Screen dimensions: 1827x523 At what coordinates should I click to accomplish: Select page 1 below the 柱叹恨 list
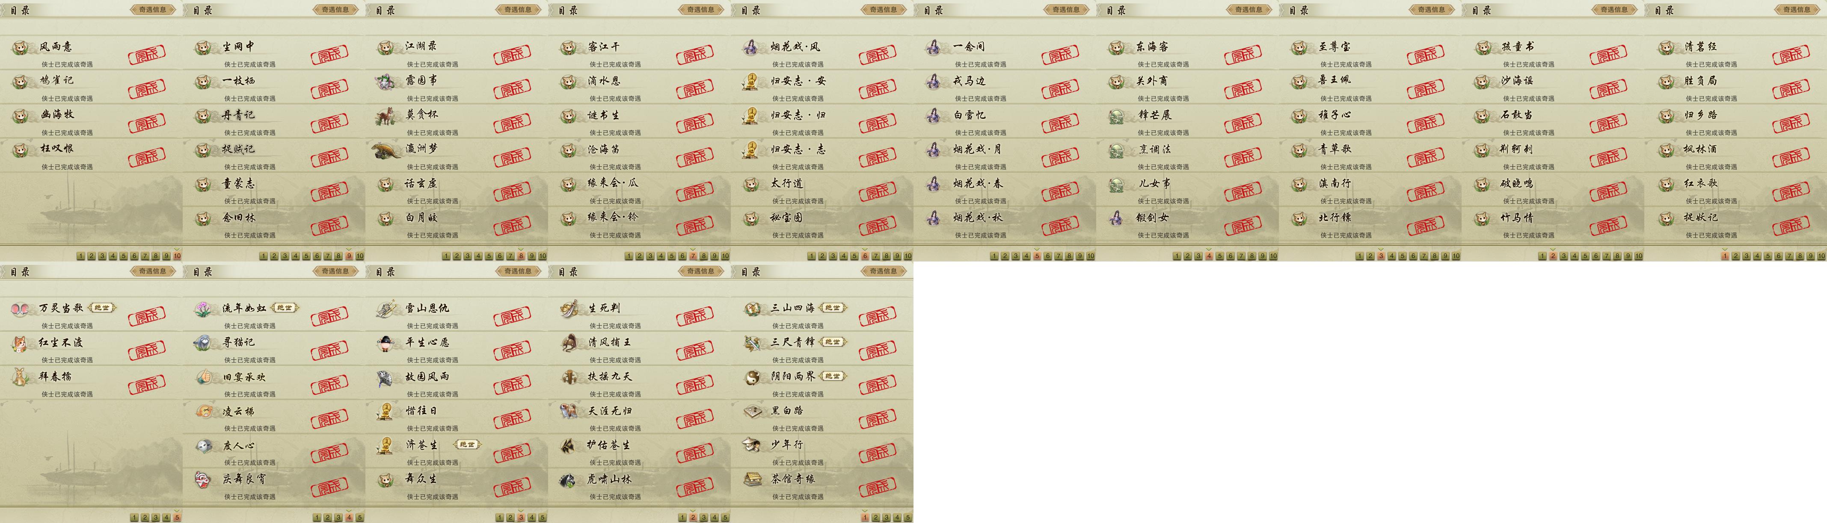tap(81, 256)
